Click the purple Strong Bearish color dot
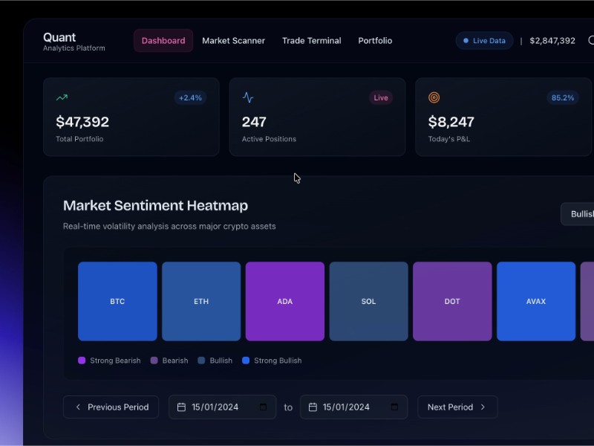The height and width of the screenshot is (446, 594). click(x=82, y=361)
